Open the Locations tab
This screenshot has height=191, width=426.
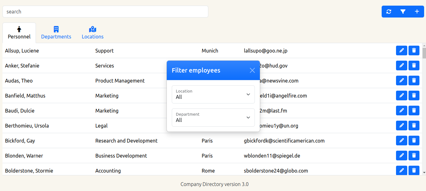[92, 33]
